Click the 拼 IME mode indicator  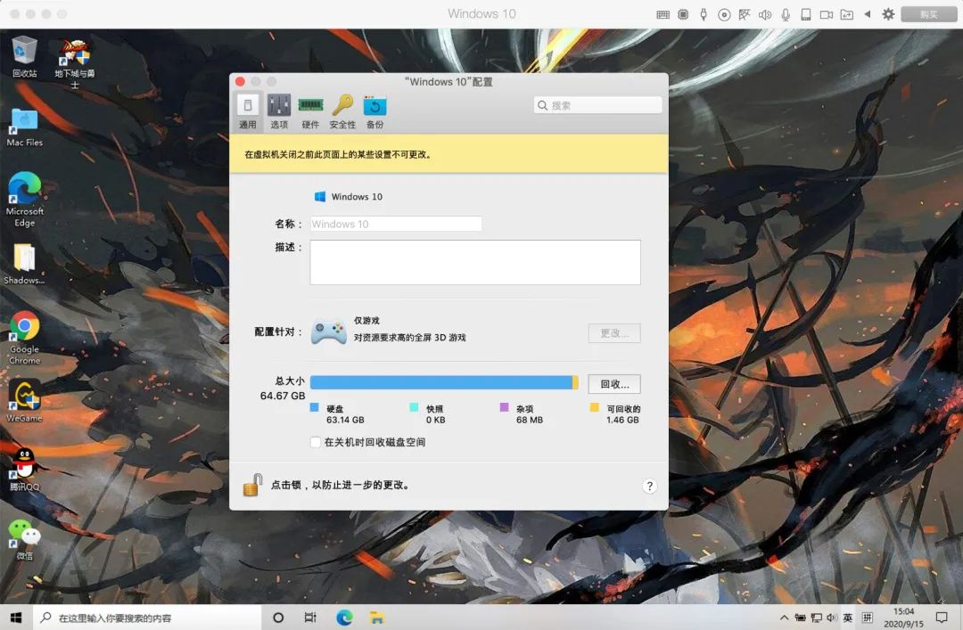tap(868, 618)
